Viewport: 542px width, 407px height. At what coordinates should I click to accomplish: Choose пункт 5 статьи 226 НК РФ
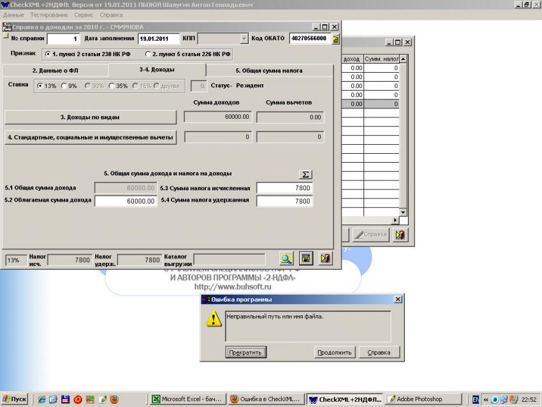coord(149,54)
